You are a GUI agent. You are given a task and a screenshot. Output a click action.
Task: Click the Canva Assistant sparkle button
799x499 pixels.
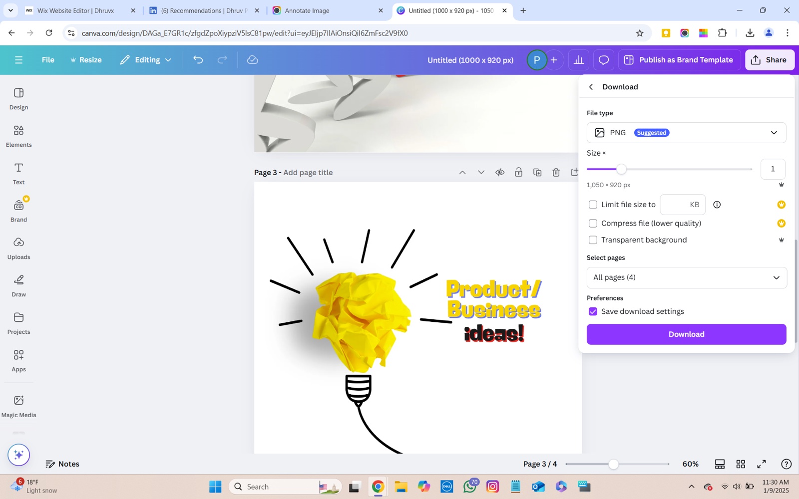(x=19, y=455)
